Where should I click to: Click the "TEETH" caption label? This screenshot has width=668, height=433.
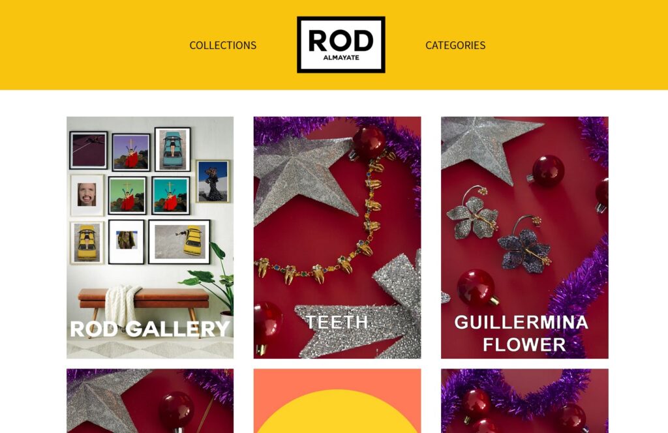tap(337, 322)
